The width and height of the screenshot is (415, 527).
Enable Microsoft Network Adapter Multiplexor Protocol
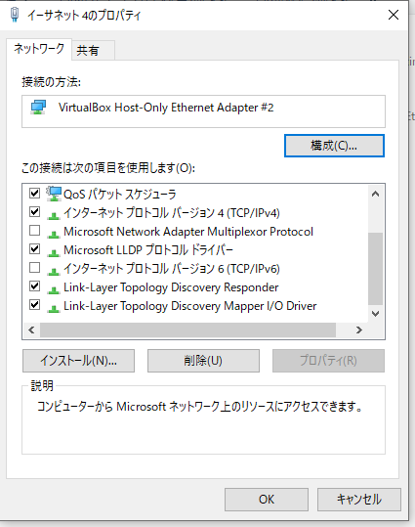[x=34, y=231]
